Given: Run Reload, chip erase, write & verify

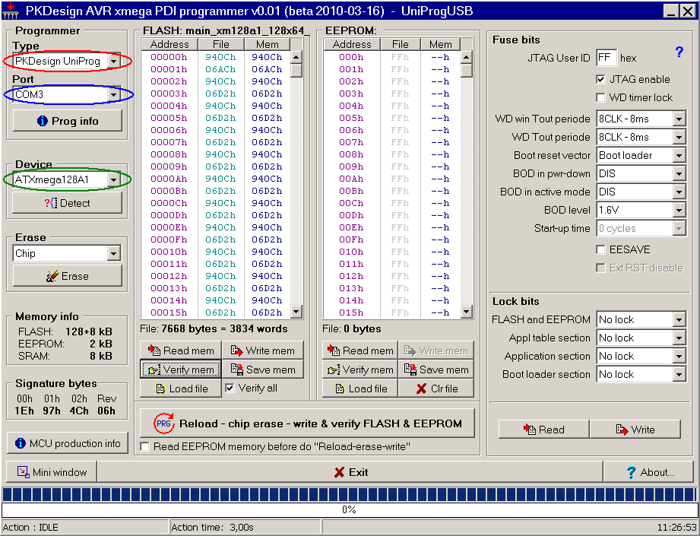Looking at the screenshot, I should coord(307,423).
